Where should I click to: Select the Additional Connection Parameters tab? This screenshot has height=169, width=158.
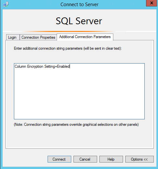[x=85, y=37]
